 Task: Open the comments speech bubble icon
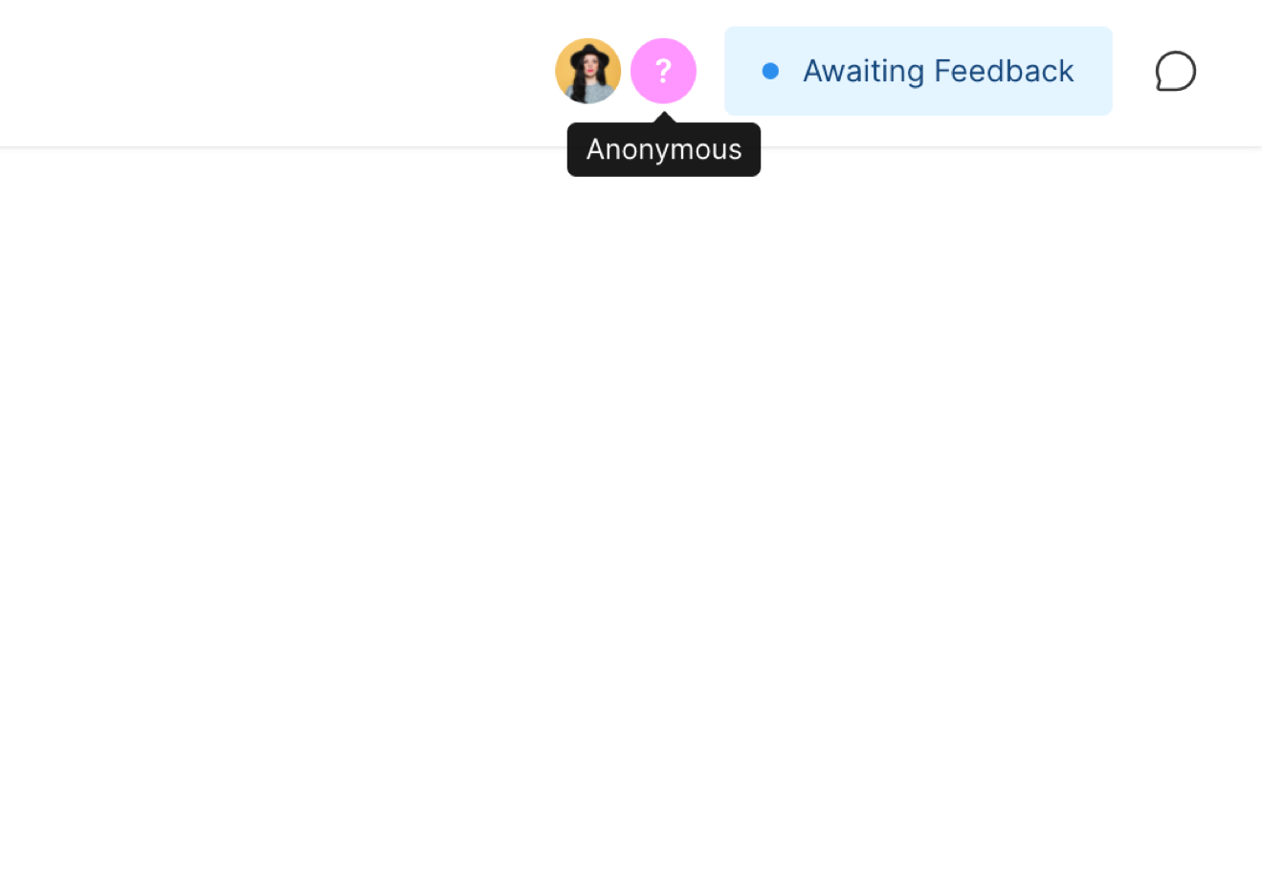point(1175,71)
